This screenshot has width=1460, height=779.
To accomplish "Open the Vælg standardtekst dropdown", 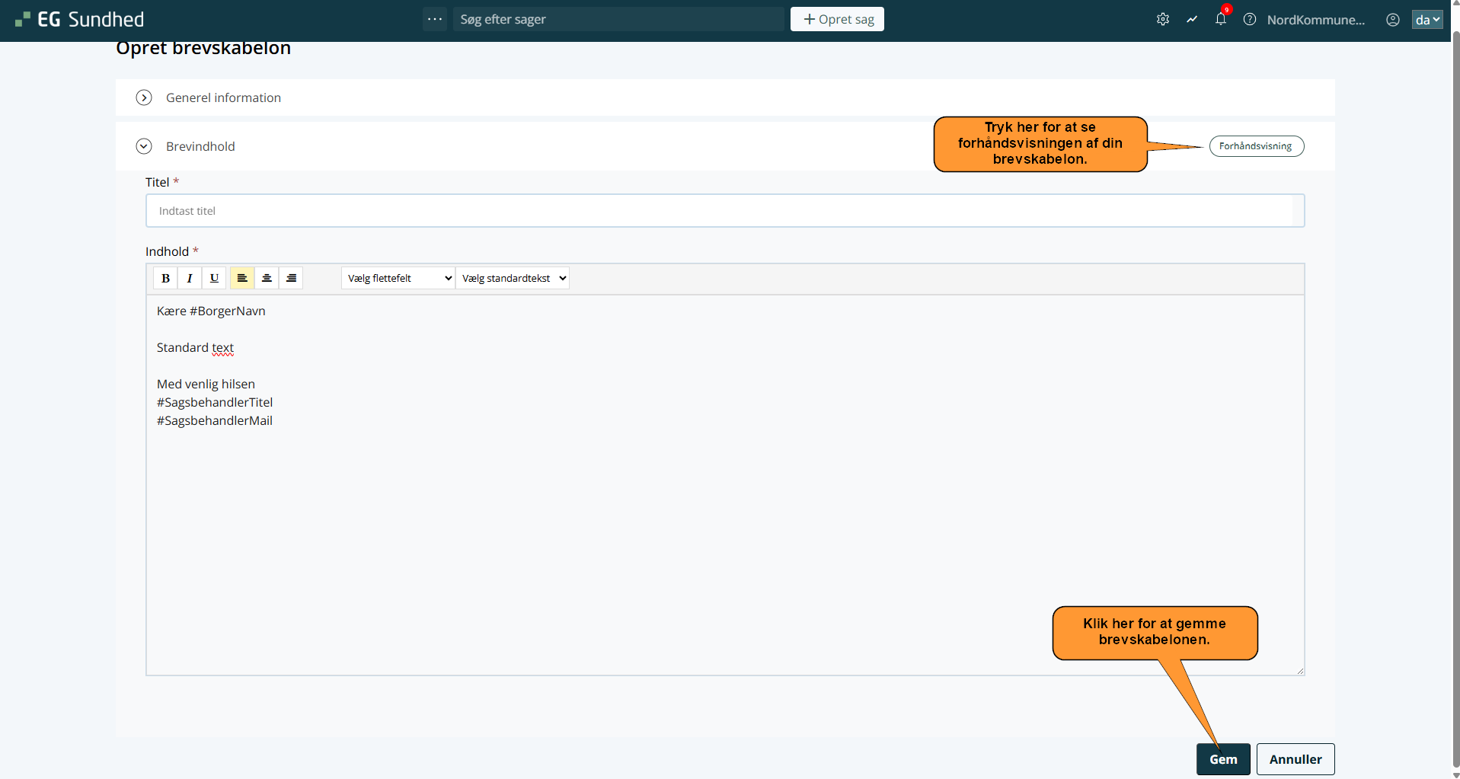I will [x=513, y=278].
